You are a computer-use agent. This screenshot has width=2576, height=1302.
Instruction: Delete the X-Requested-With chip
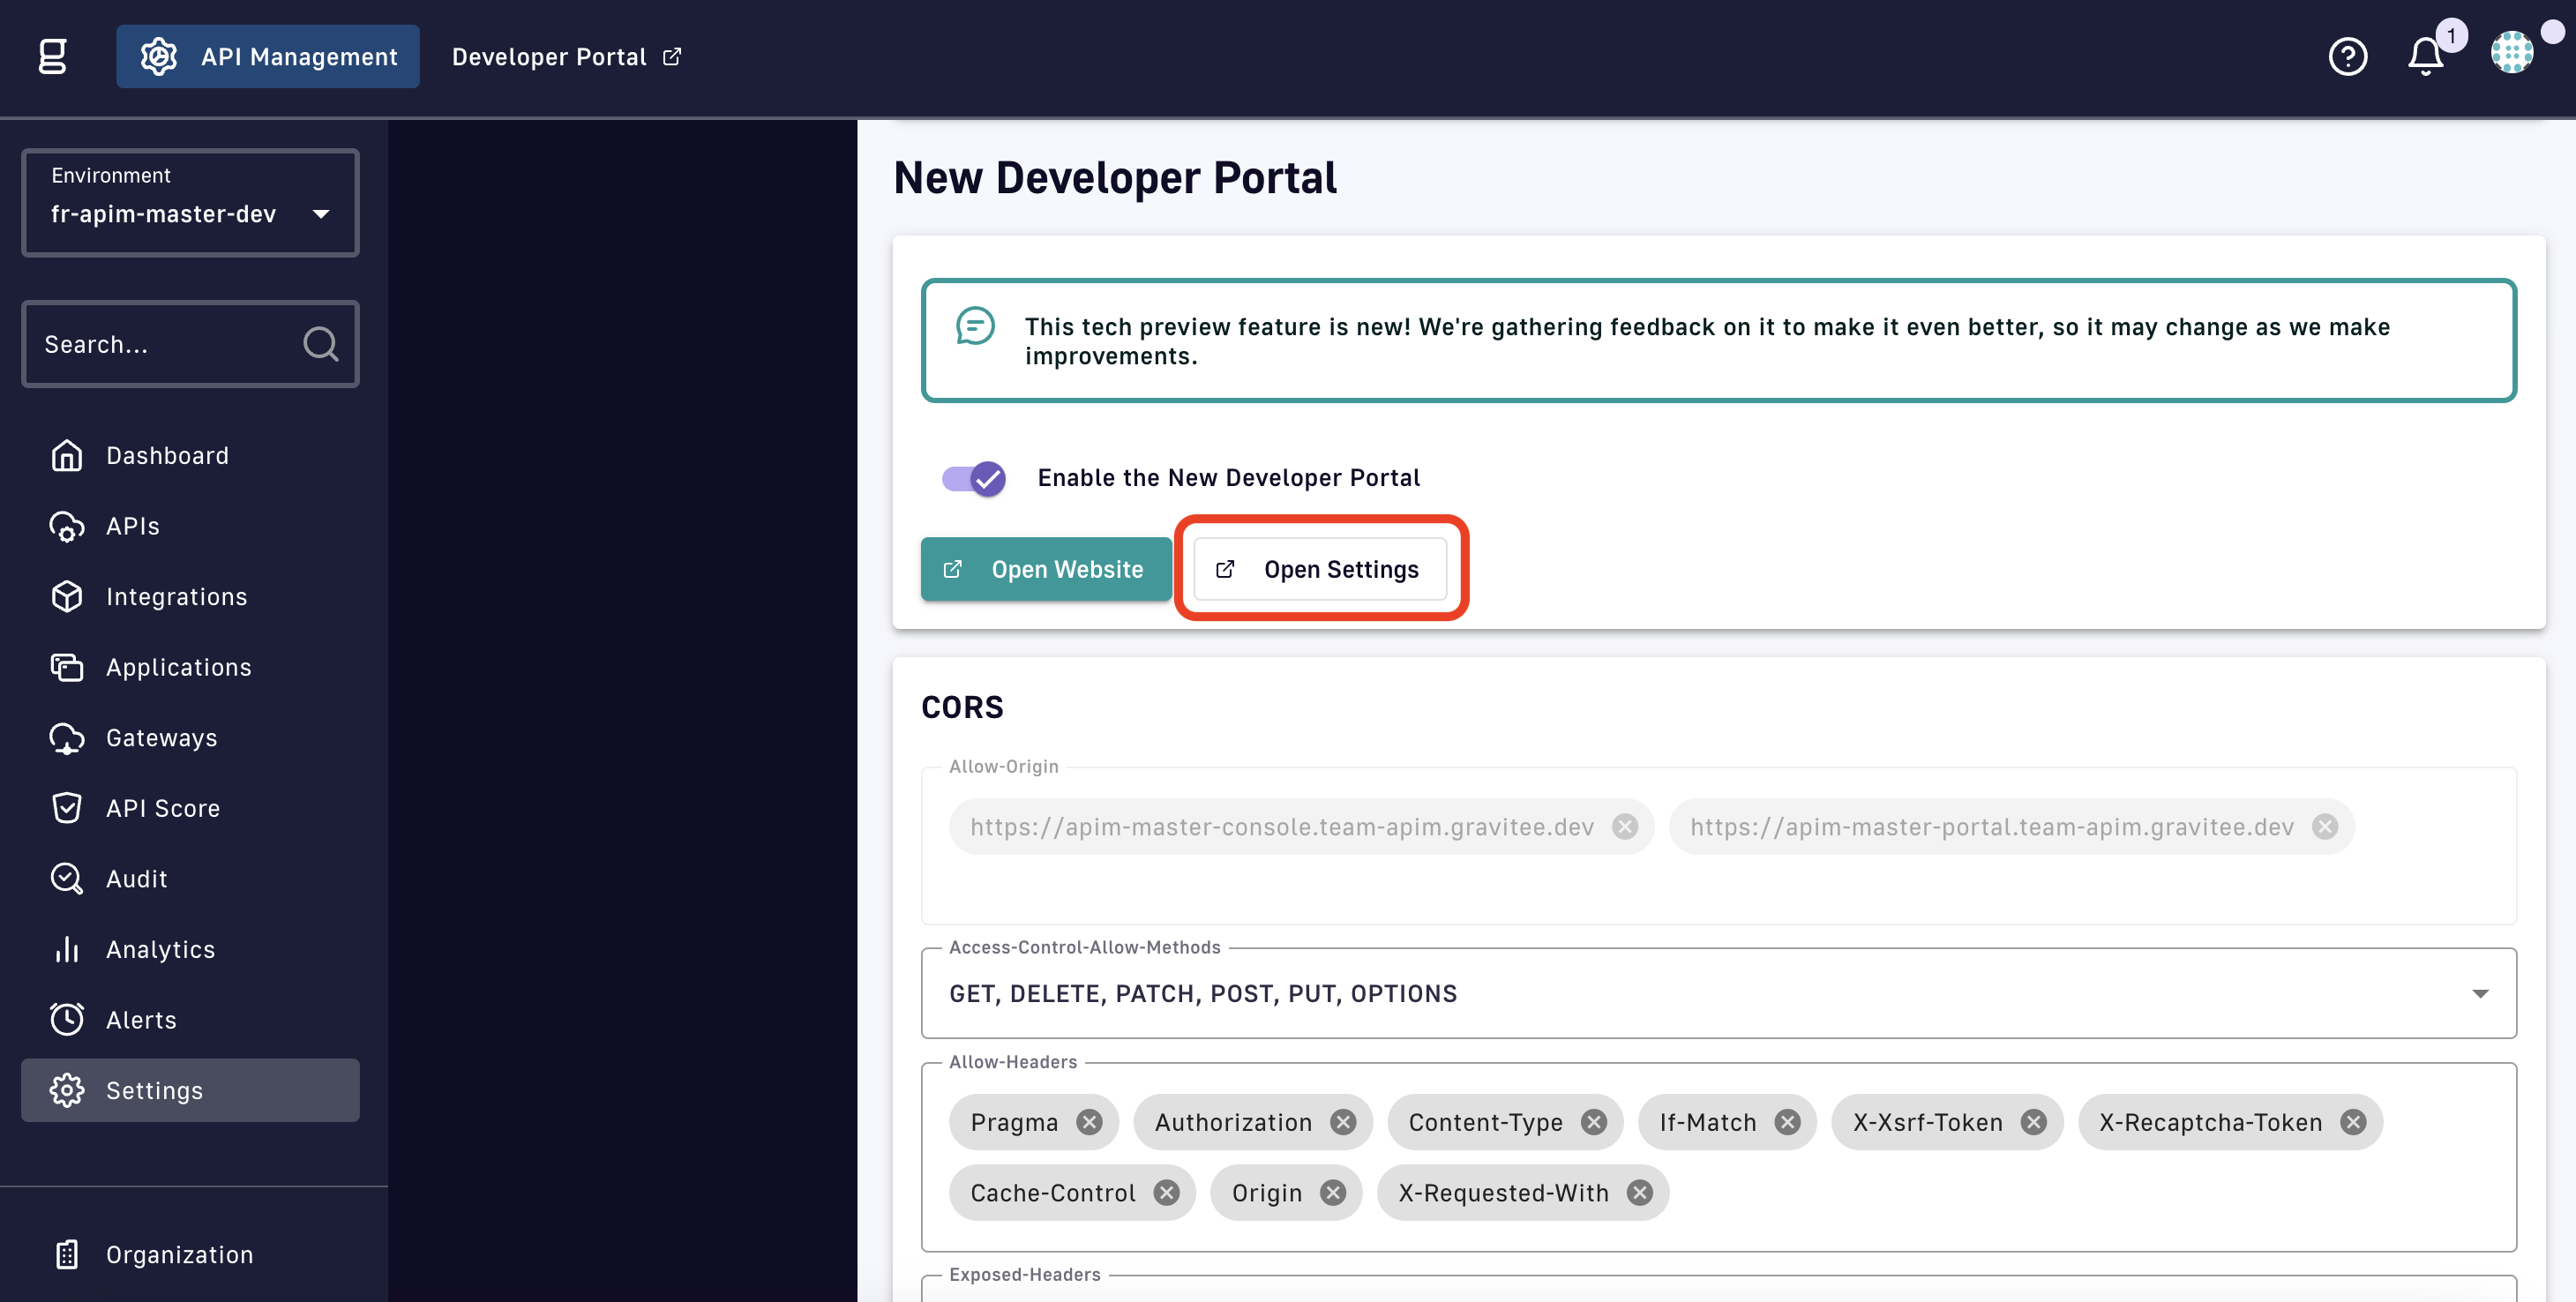click(1639, 1193)
